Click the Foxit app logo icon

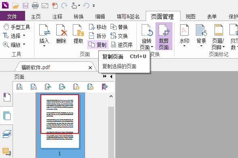click(x=5, y=5)
